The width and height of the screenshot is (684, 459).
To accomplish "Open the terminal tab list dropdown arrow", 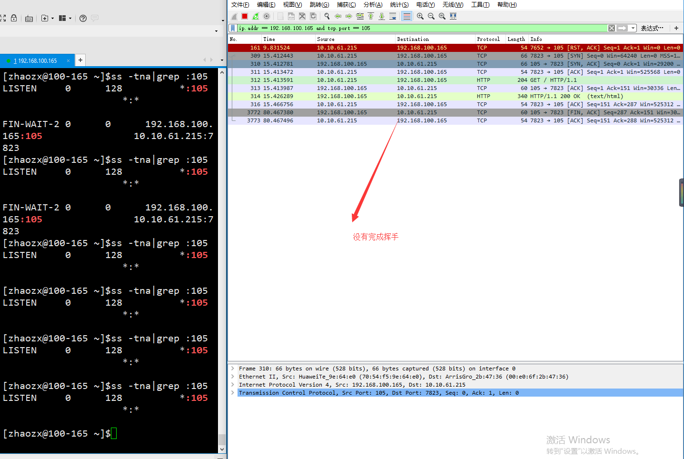I will point(222,60).
